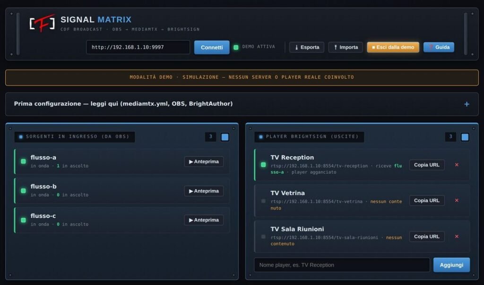Click the Prima configurazione heading text
The width and height of the screenshot is (484, 285).
tap(123, 104)
